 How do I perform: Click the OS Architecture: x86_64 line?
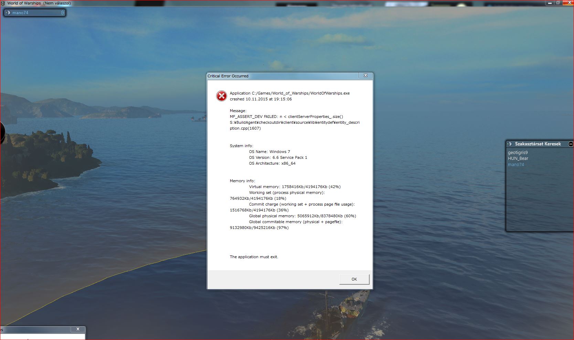tap(272, 163)
